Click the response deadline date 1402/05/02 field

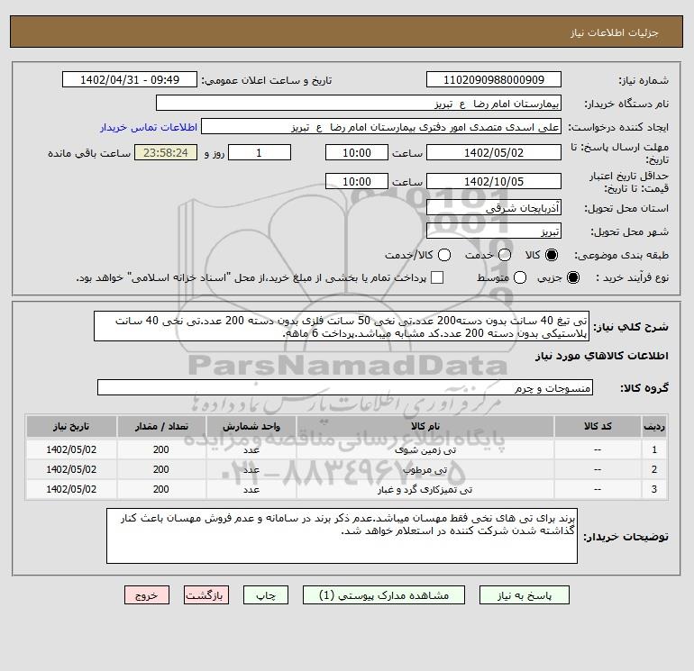tap(494, 152)
